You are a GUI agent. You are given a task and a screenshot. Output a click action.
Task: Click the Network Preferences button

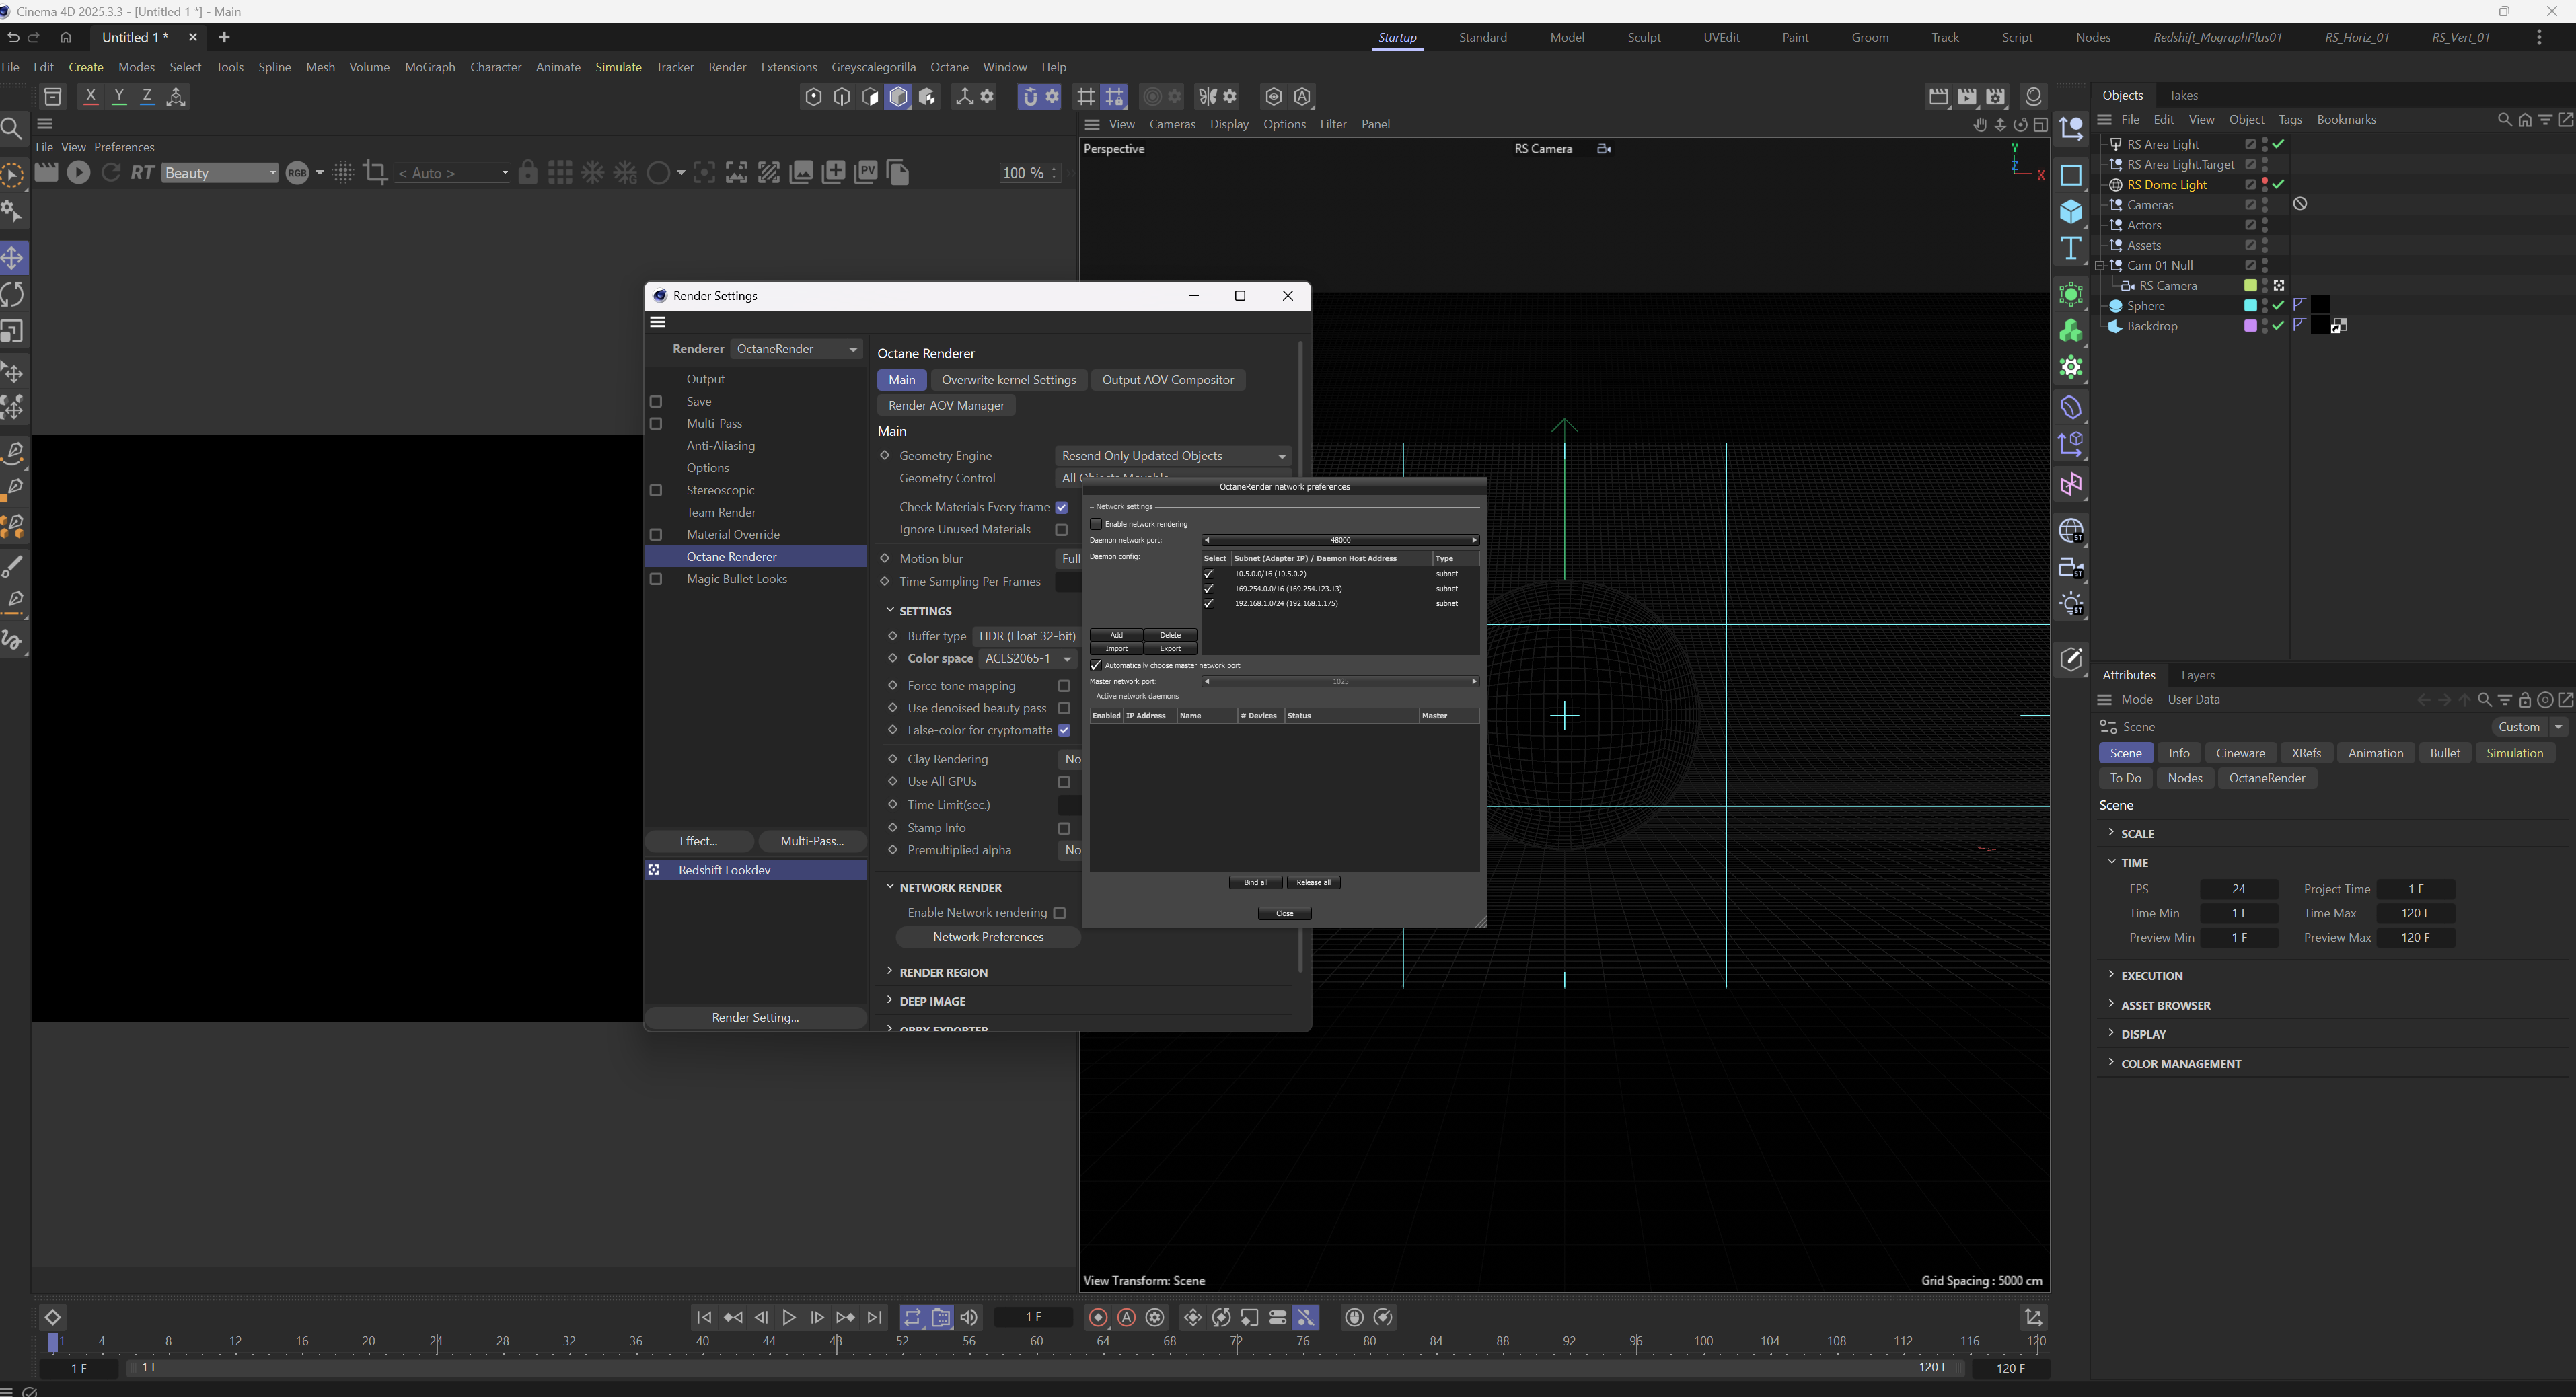coord(987,937)
